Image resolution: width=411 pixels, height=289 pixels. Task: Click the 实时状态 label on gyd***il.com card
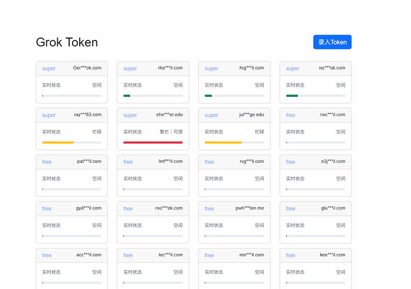click(x=51, y=225)
